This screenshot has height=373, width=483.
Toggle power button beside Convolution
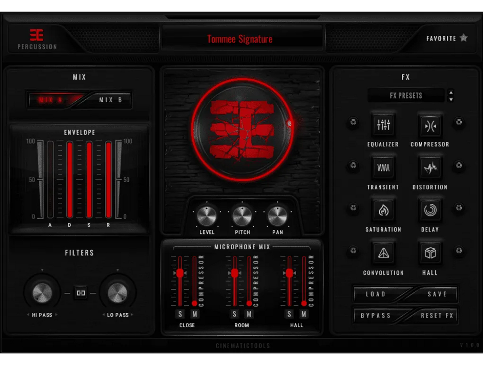pos(353,250)
